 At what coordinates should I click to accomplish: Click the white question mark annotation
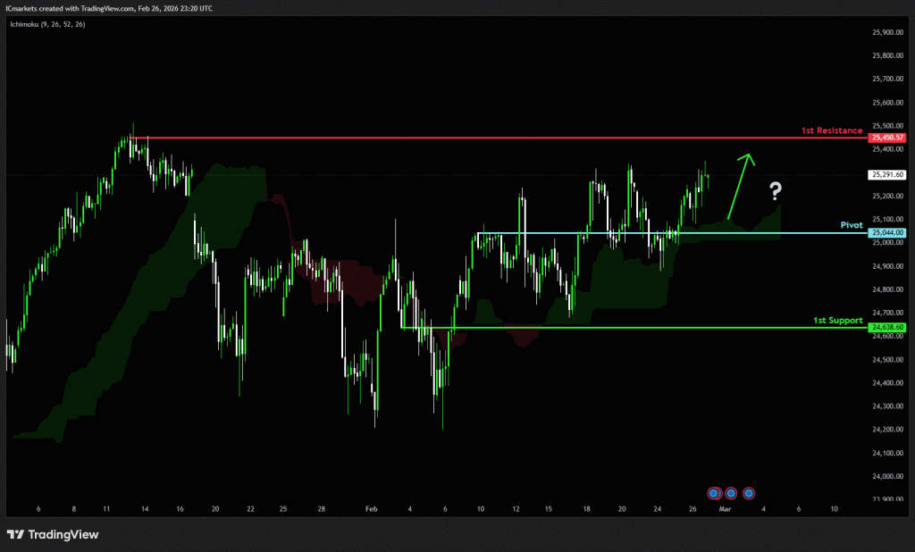(x=775, y=189)
